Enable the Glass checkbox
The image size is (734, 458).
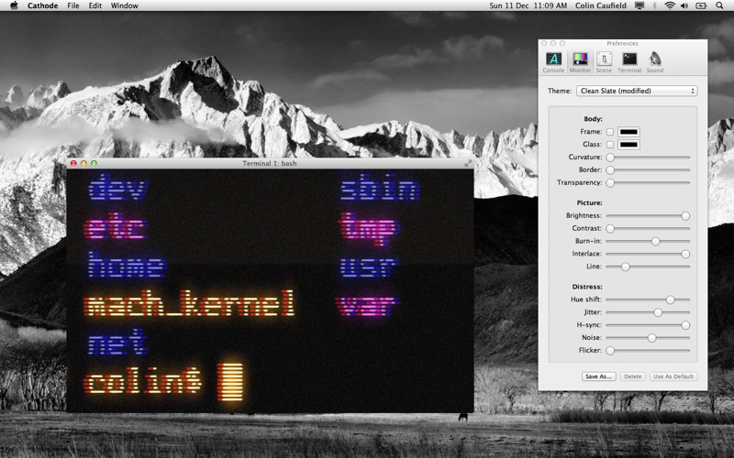click(610, 144)
